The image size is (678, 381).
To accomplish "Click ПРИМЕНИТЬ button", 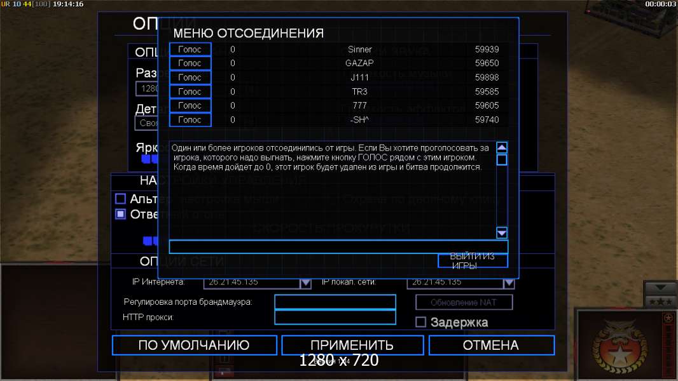I will point(352,345).
